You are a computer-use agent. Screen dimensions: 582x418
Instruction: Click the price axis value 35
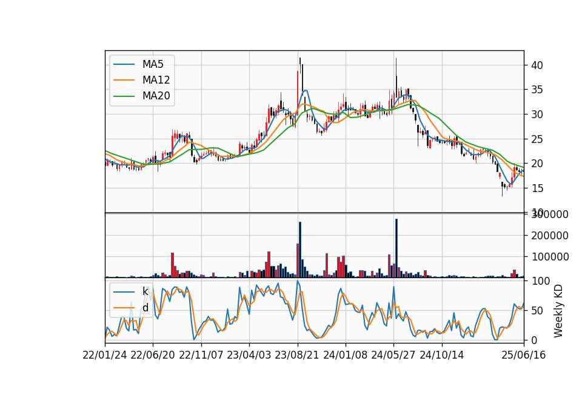(537, 90)
